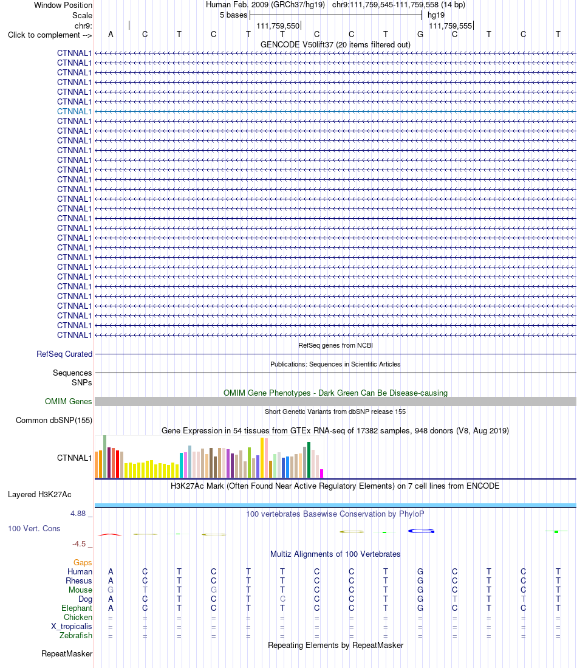Viewport: 577px width, 668px height.
Task: Click the blue G logo in conservation track
Action: tap(421, 531)
